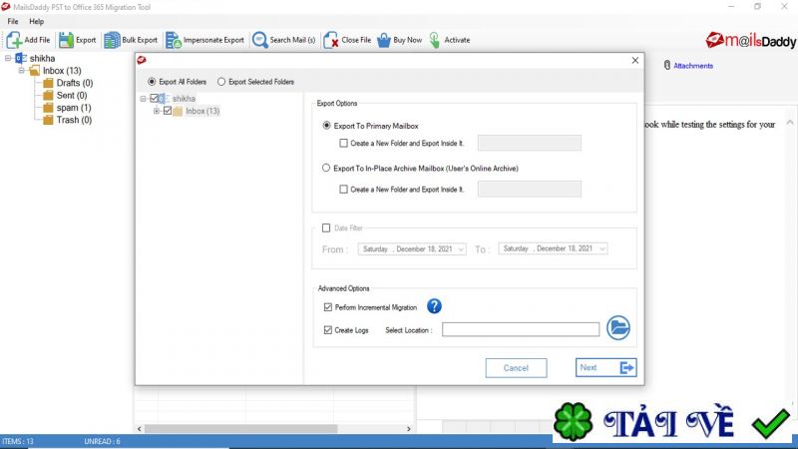Click the Close File toolbar icon

pyautogui.click(x=331, y=40)
